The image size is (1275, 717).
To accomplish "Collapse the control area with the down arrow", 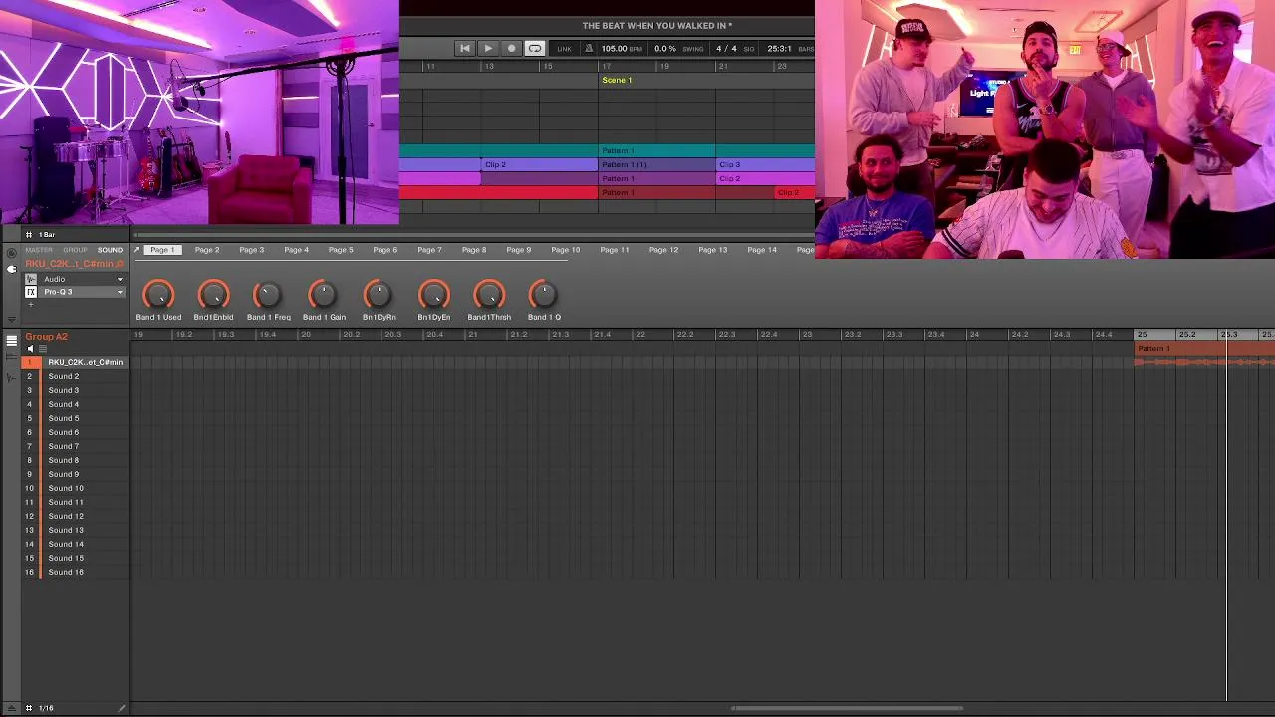I will (11, 320).
